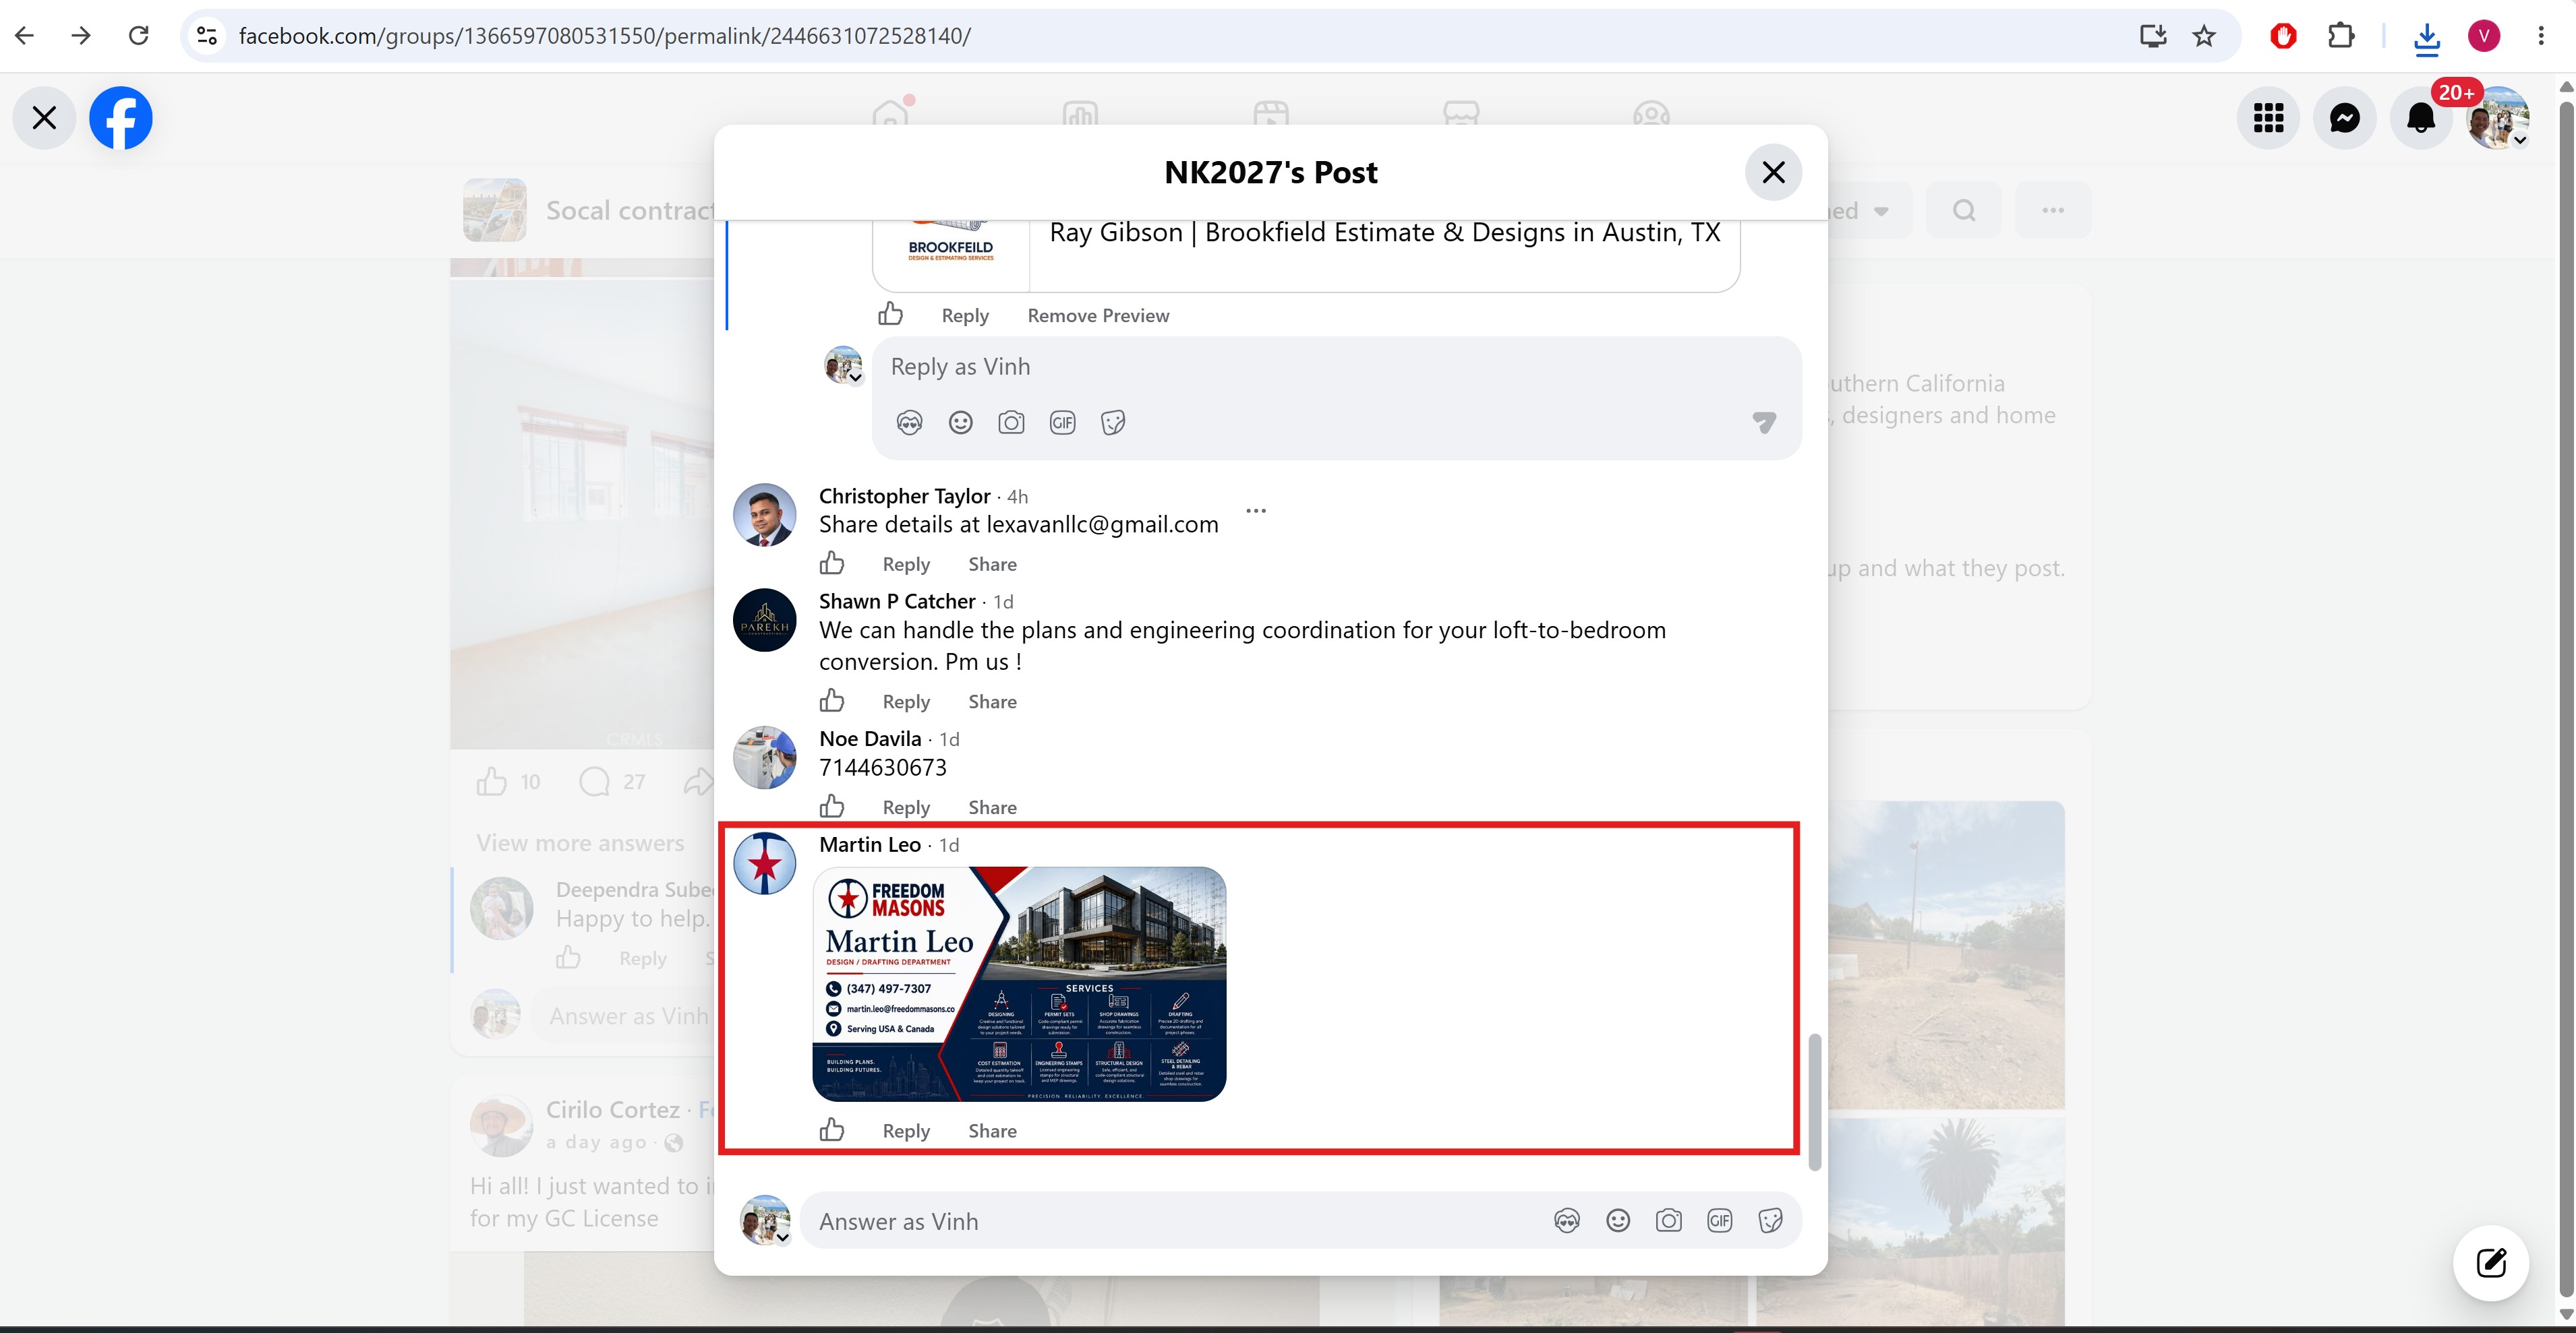Image resolution: width=2576 pixels, height=1333 pixels.
Task: Open the new message compose button
Action: [2491, 1263]
